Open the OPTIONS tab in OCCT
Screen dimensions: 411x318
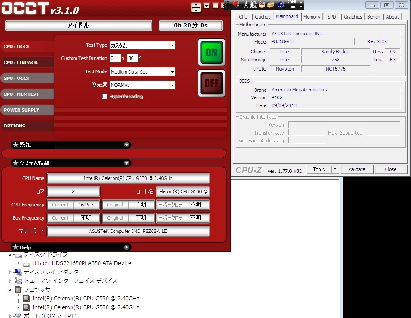27,126
